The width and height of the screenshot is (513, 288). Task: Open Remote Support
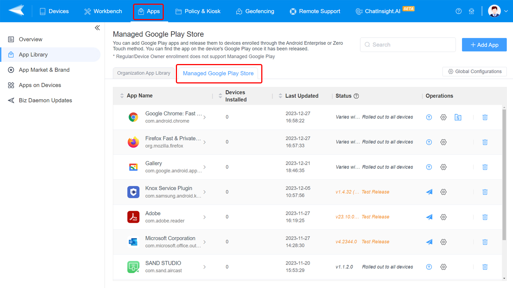(x=315, y=11)
